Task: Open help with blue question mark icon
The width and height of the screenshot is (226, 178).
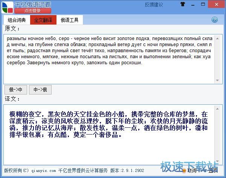Action: click(x=215, y=20)
